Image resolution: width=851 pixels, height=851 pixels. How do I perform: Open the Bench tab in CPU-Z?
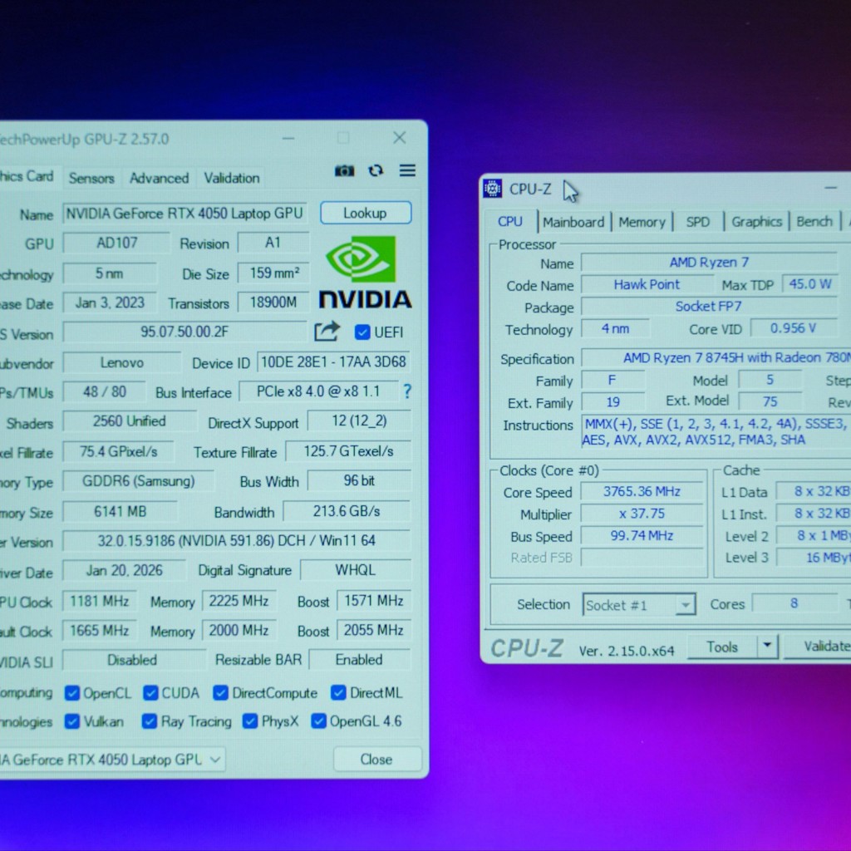[814, 221]
